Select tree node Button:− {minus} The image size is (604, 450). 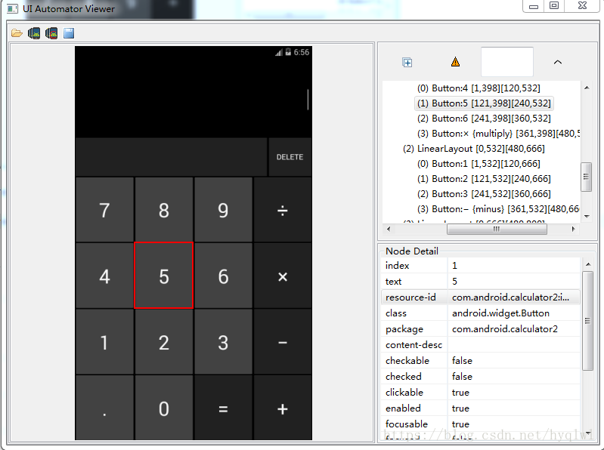click(498, 209)
